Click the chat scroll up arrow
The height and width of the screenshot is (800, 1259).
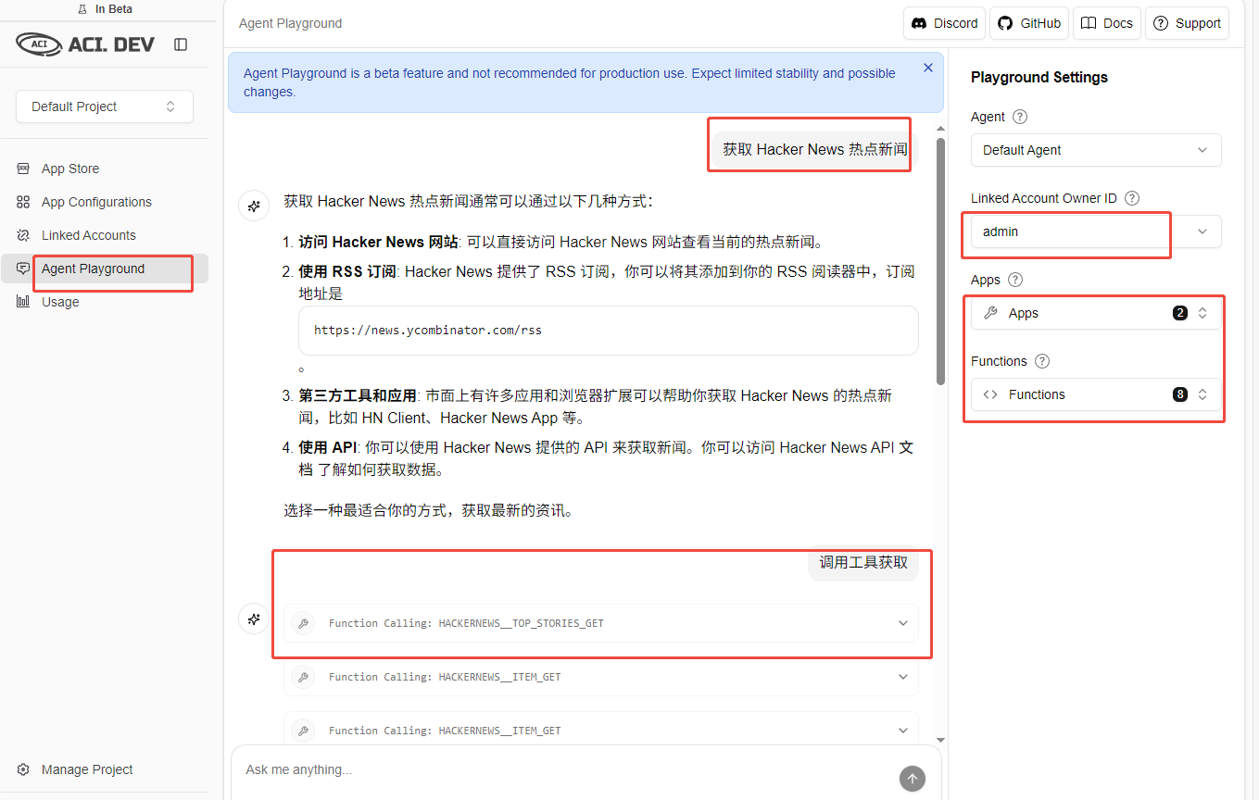coord(941,128)
